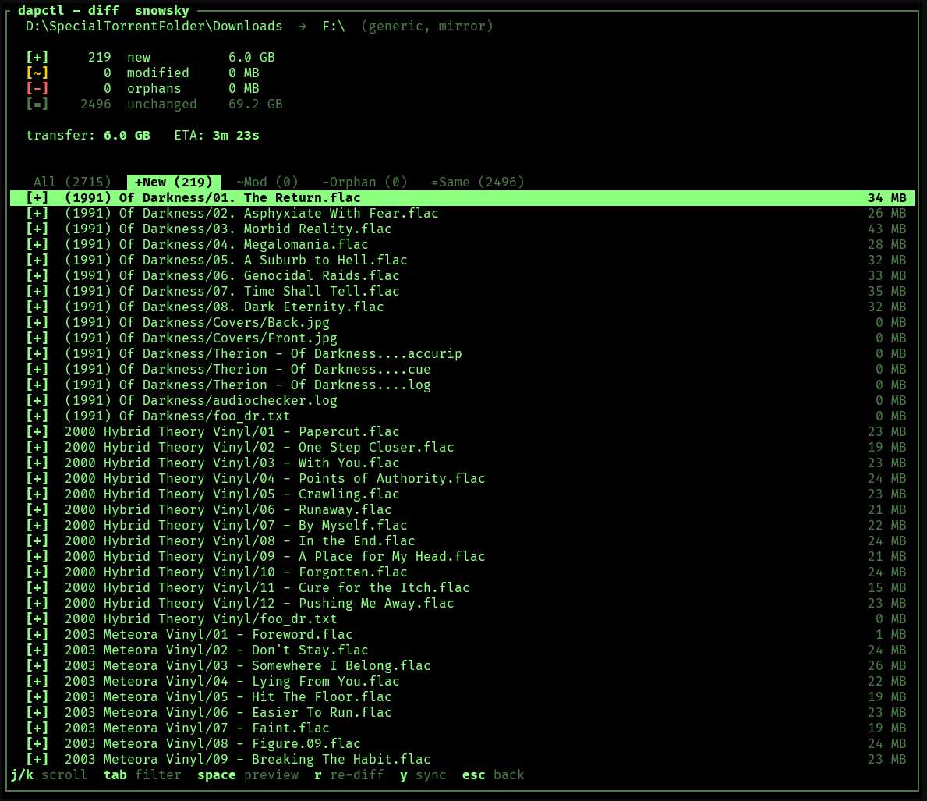Click the transfer: 6.0 GB value
927x801 pixels.
88,136
